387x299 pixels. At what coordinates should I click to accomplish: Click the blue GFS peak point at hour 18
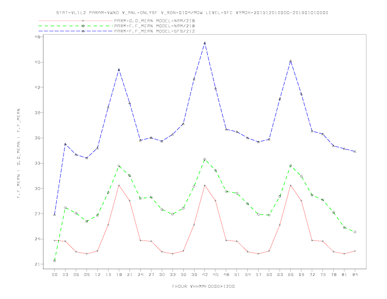[119, 70]
